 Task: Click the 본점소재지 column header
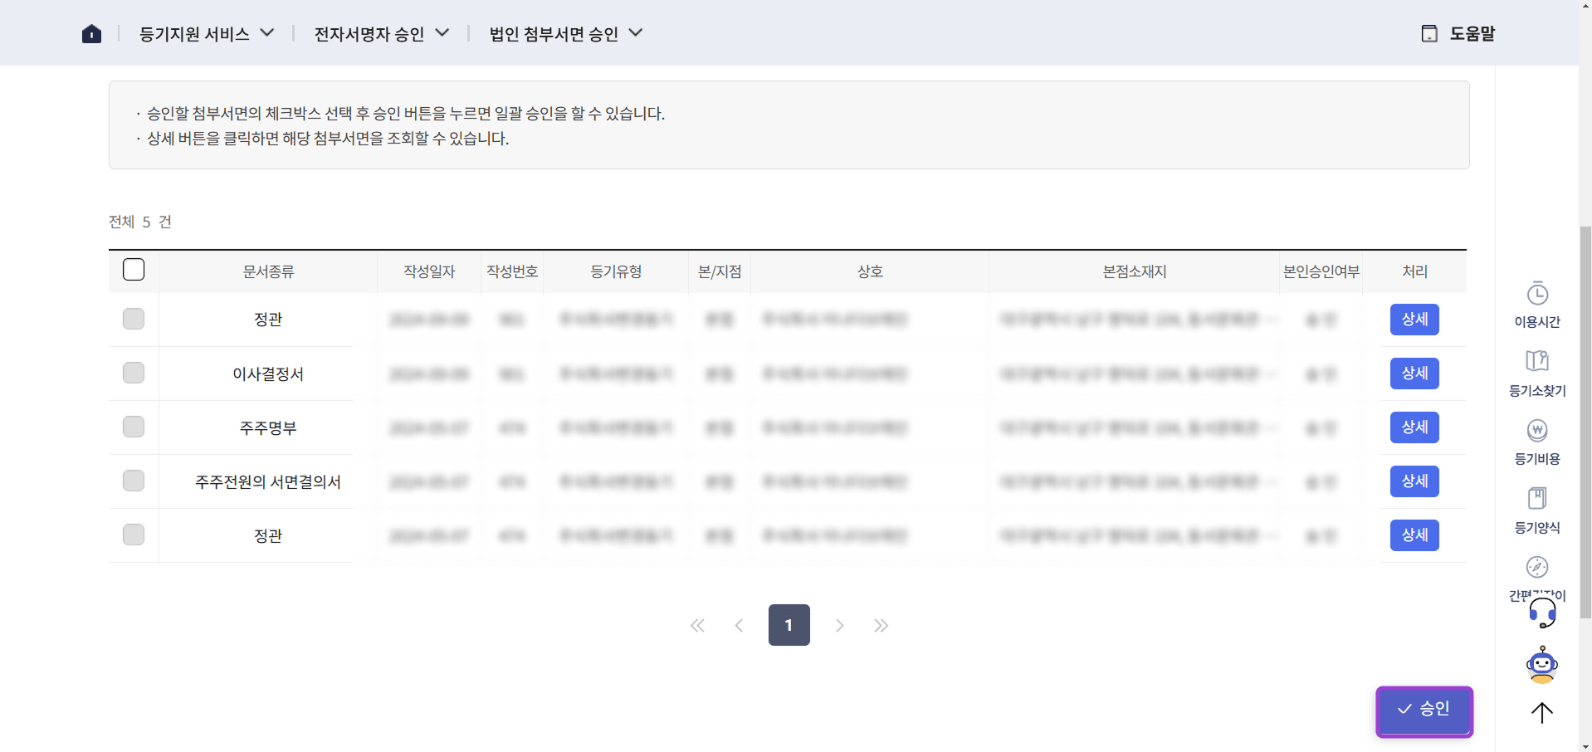coord(1135,271)
